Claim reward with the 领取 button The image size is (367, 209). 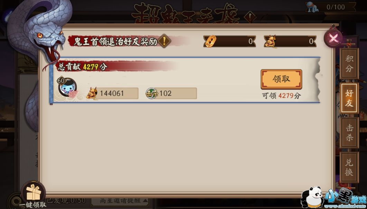click(x=281, y=79)
